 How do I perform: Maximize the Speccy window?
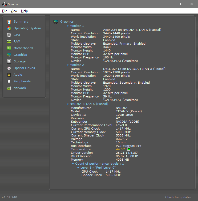click(179, 4)
